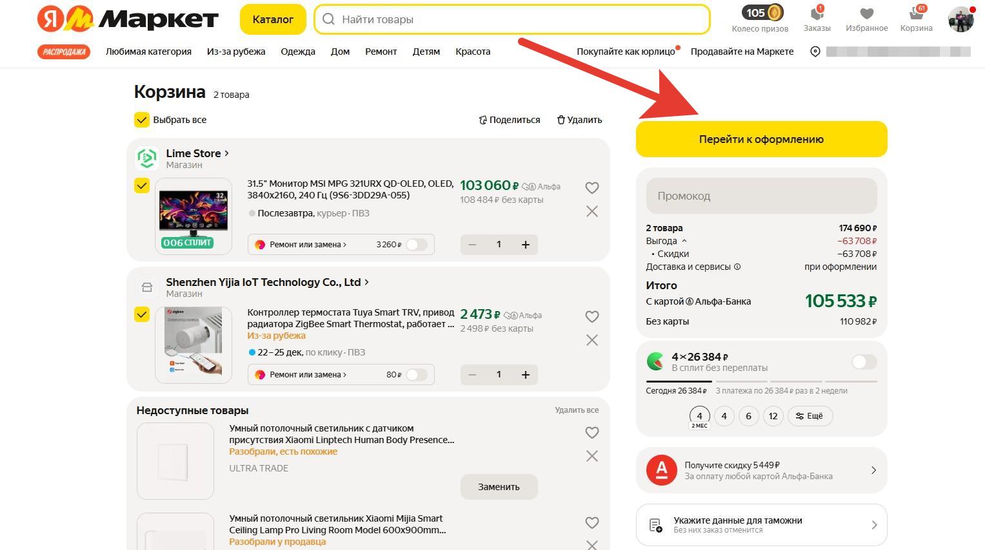Screen dimensions: 985x550
Task: Remove MSI monitor from cart
Action: [x=592, y=211]
